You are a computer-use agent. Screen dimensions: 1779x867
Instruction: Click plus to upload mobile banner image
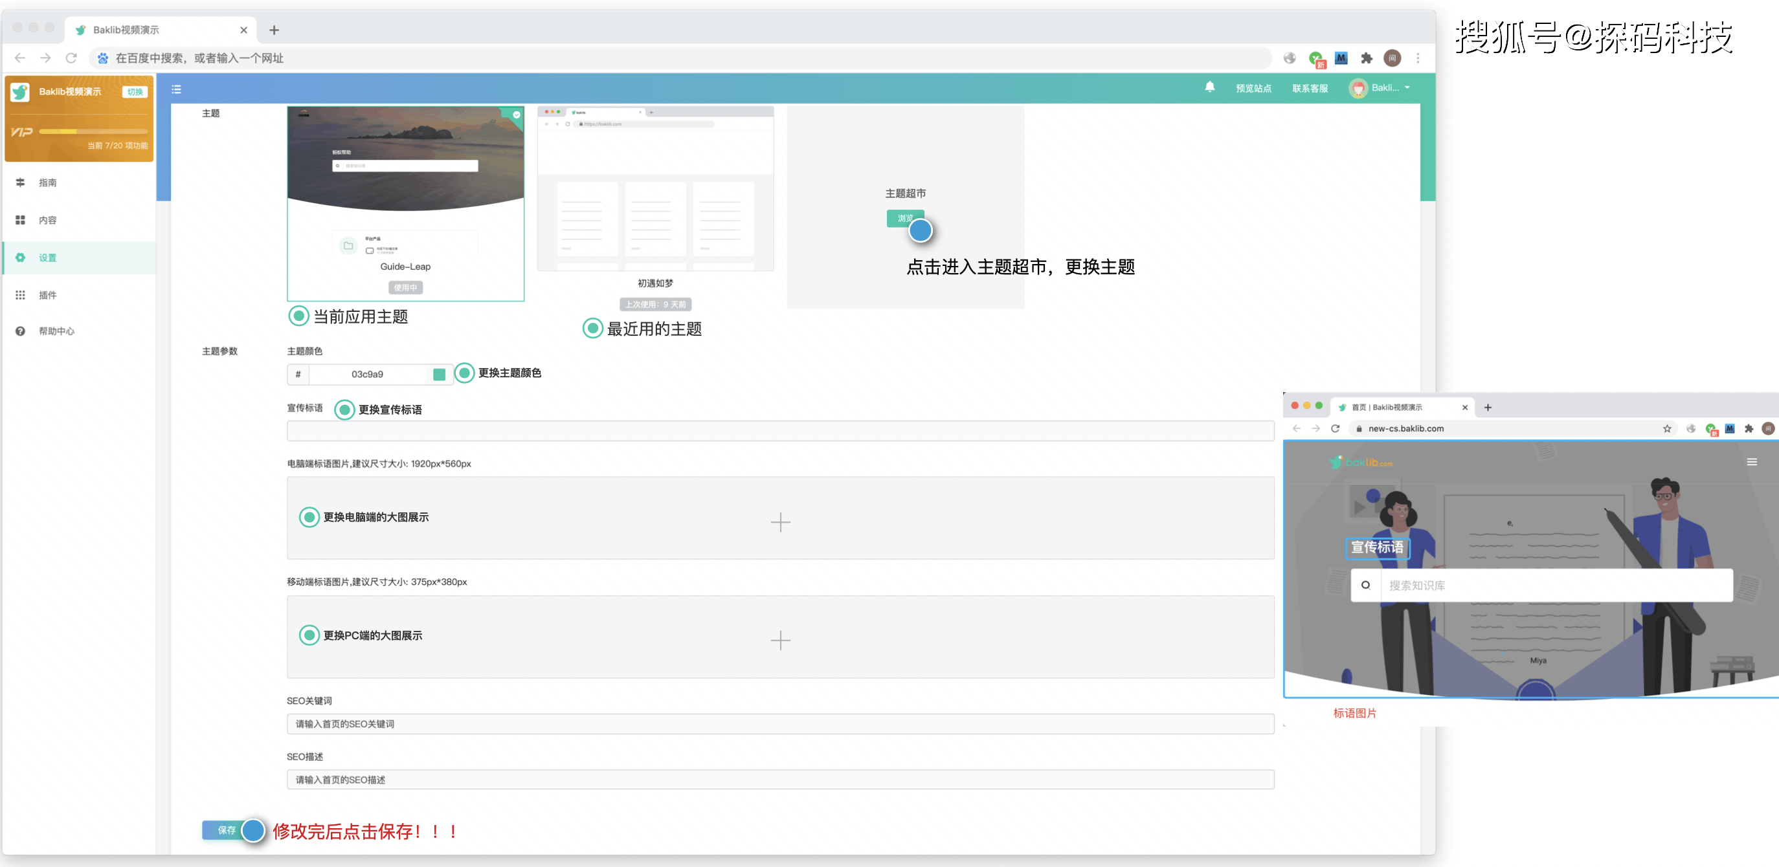[780, 640]
